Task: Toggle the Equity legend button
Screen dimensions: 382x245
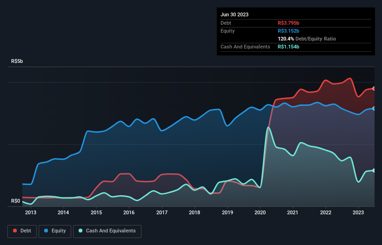Action: (55, 231)
